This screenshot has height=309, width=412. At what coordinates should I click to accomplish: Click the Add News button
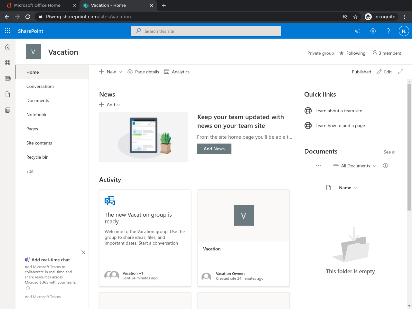point(214,149)
